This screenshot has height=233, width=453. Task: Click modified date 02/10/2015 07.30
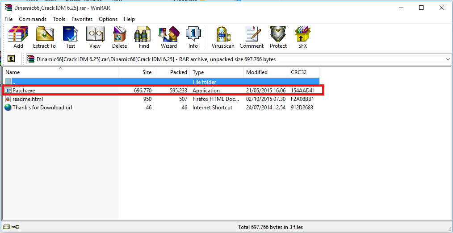[266, 99]
